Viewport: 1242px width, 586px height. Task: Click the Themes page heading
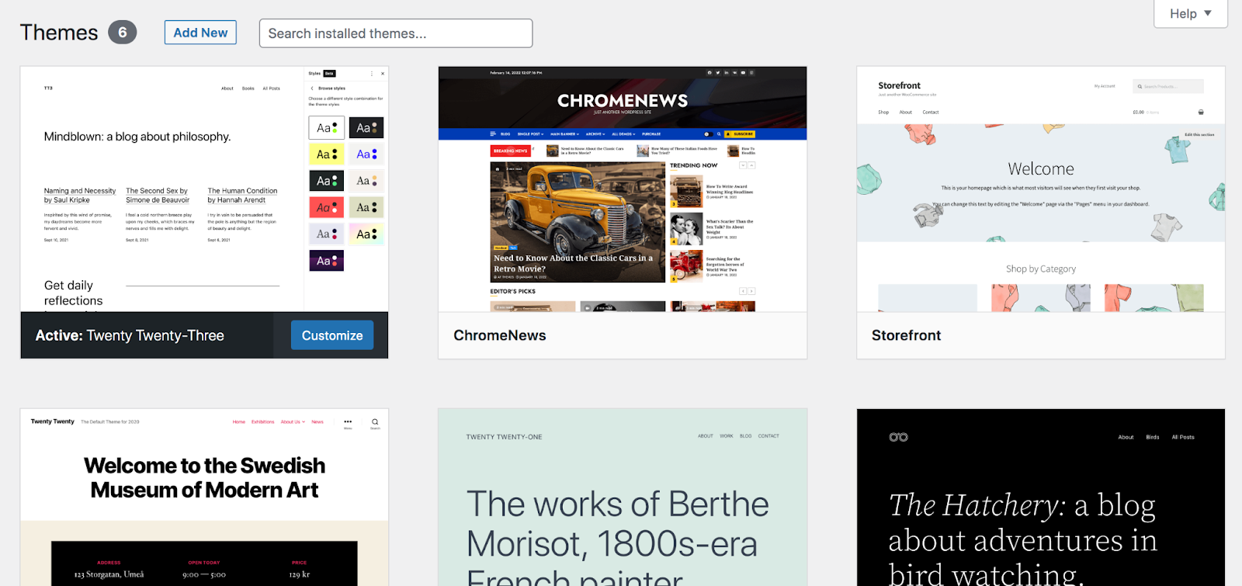coord(59,33)
